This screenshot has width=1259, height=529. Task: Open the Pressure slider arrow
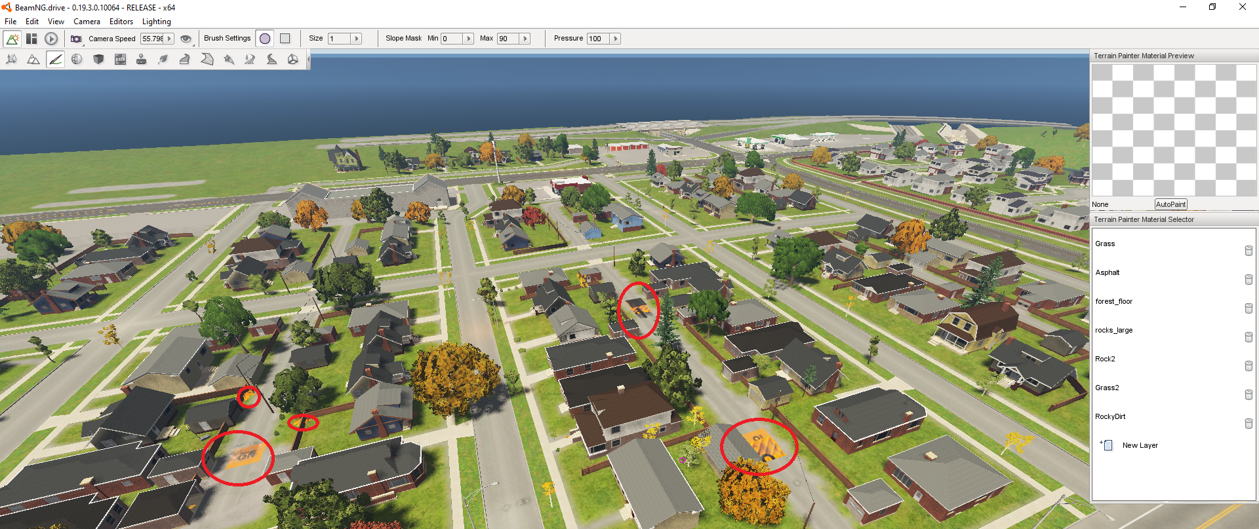(x=615, y=39)
